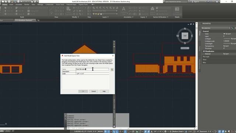Click the N compass direction on ViewCube

pyautogui.click(x=185, y=29)
